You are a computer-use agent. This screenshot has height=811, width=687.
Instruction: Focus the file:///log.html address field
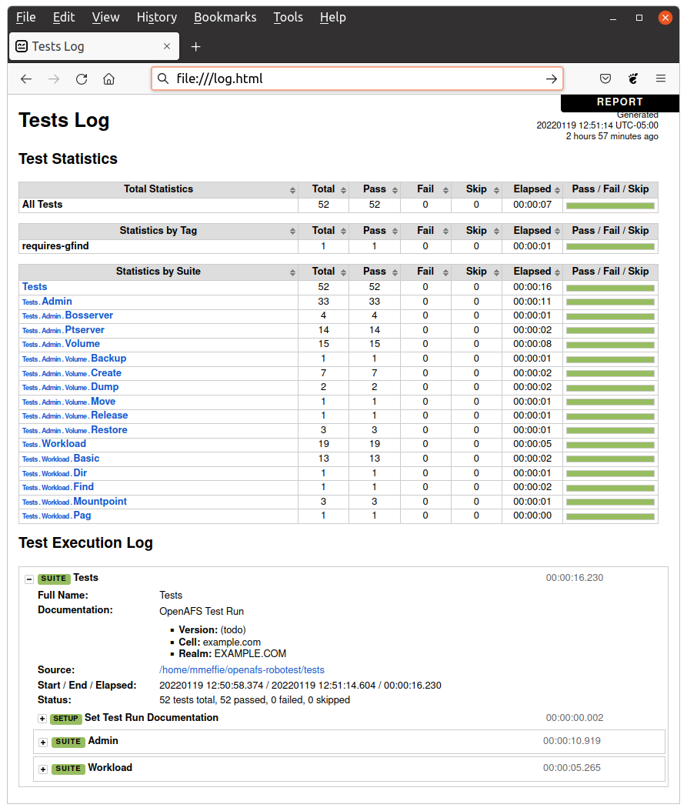tap(357, 78)
